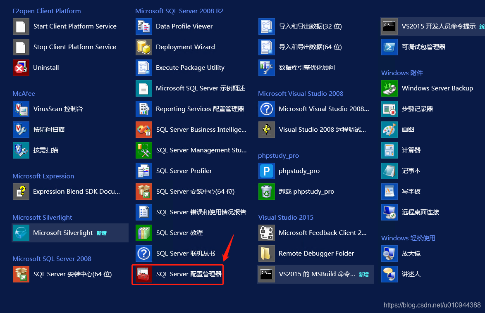This screenshot has height=313, width=485.
Task: Open 可调试包管理器 PowerShell icon
Action: point(389,47)
